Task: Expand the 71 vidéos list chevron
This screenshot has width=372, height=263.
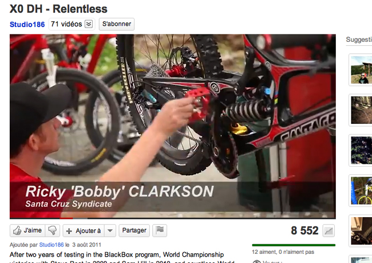Action: point(89,24)
